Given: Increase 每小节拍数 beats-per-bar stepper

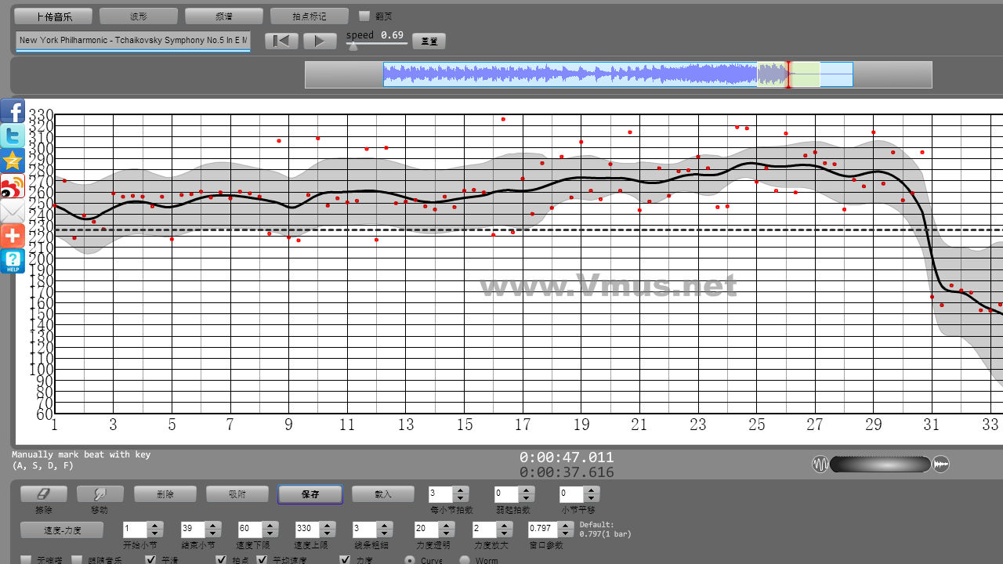Looking at the screenshot, I should pyautogui.click(x=461, y=490).
